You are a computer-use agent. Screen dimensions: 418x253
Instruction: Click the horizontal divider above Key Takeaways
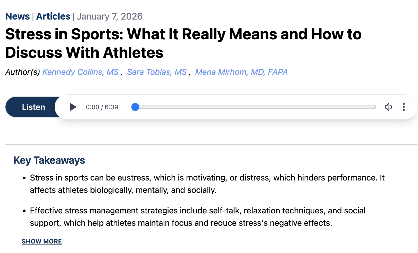(211, 144)
